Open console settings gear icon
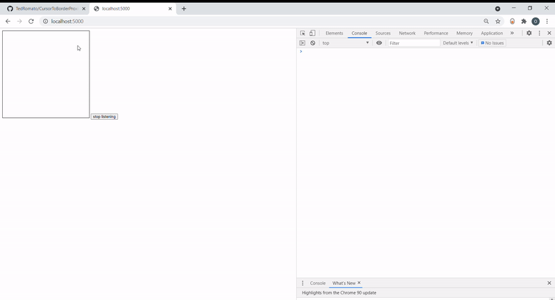Screen dimensions: 555x300 (549, 43)
